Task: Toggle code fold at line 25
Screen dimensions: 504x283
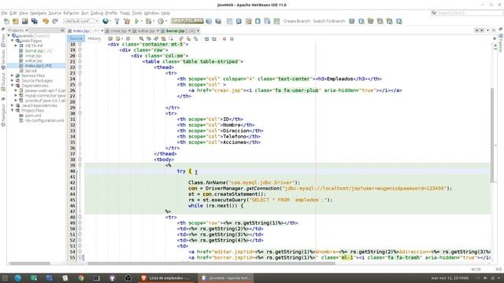Action: 80,85
